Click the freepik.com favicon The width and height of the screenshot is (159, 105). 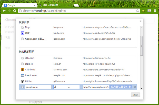tap(22, 75)
